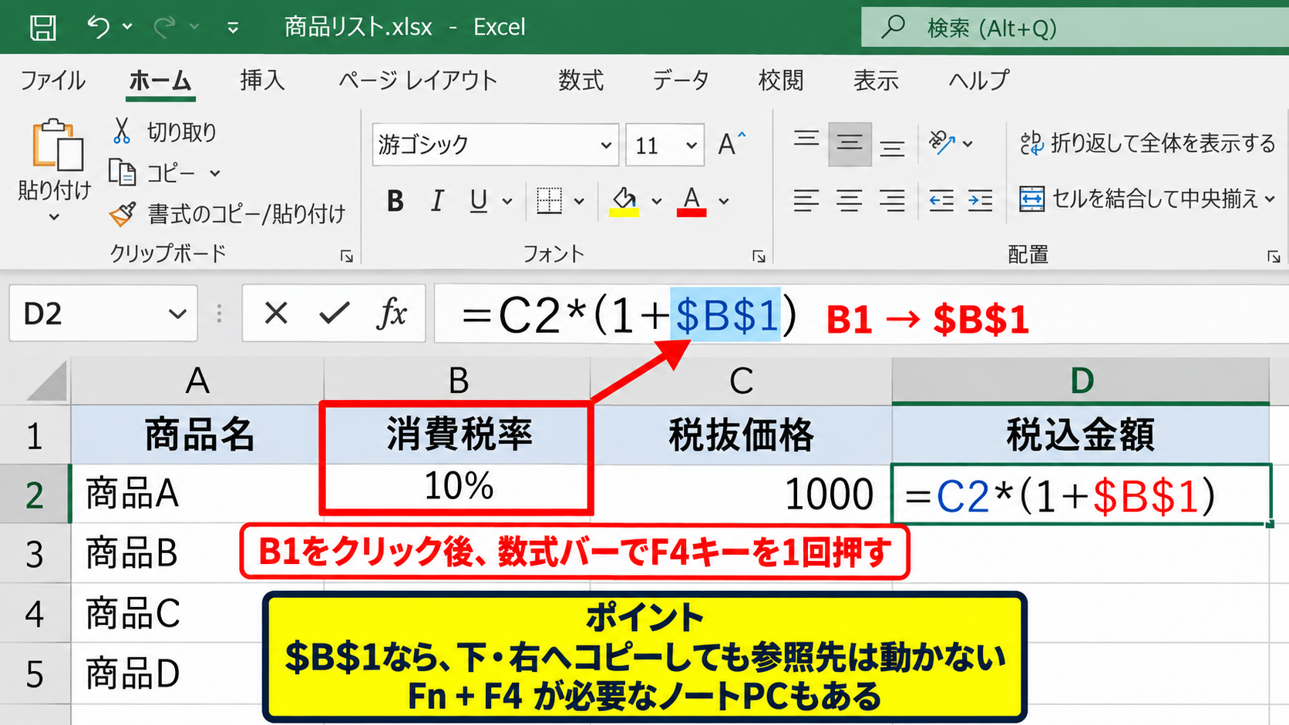
Task: Open the font size 11 dropdown
Action: (692, 145)
